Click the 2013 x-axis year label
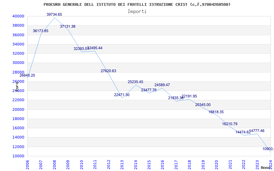Screen dimensions: 274x171 (x=122, y=165)
